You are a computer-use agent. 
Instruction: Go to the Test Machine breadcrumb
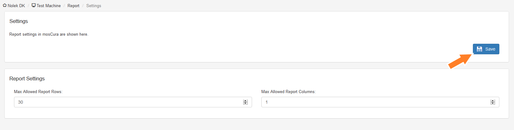(49, 6)
